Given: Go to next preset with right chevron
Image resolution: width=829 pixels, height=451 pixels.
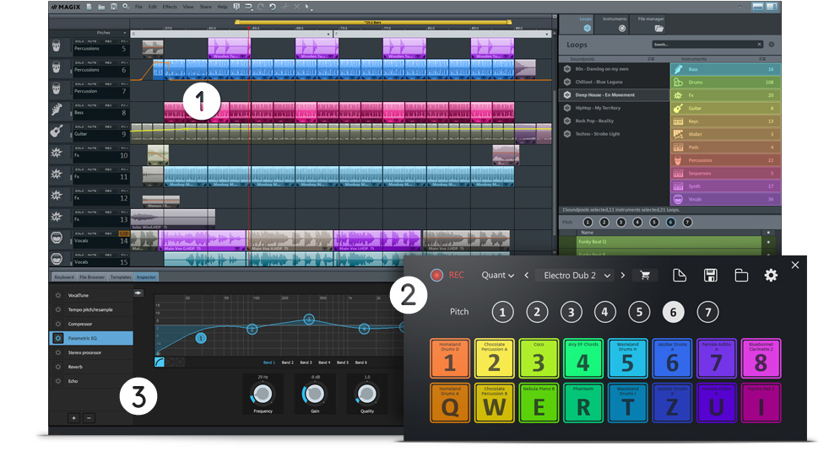Looking at the screenshot, I should [623, 275].
